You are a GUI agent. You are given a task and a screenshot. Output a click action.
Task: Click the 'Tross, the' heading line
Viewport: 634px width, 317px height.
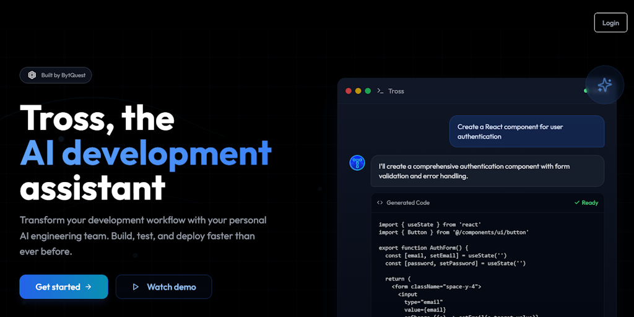point(97,118)
